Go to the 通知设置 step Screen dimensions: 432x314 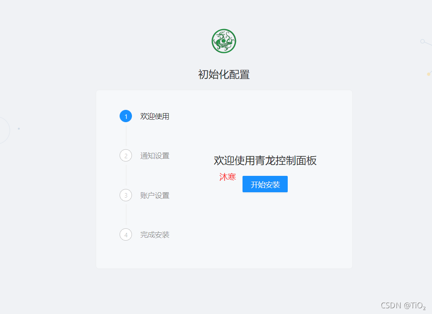point(155,156)
